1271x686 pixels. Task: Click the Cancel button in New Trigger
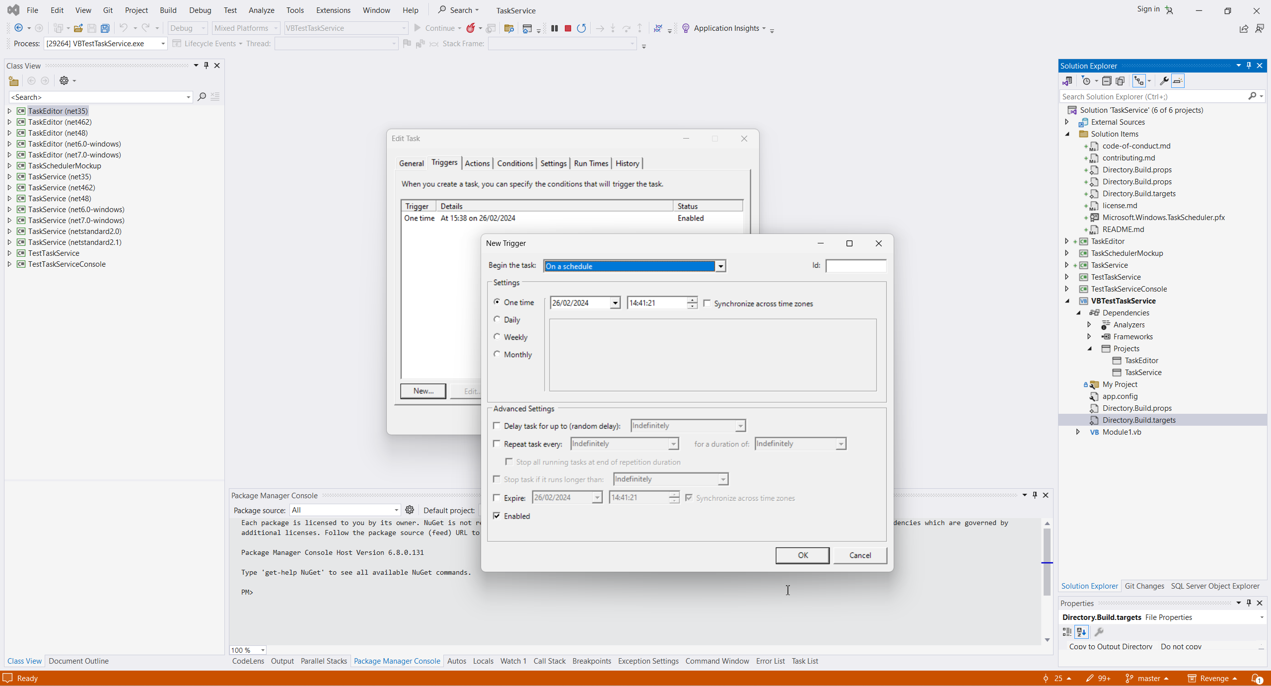pos(860,555)
